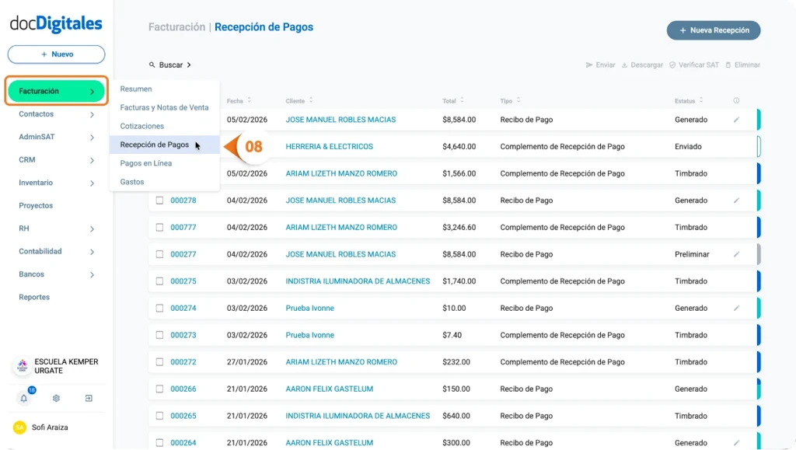796x450 pixels.
Task: Open Pagos en Línea menu entry
Action: pos(147,163)
